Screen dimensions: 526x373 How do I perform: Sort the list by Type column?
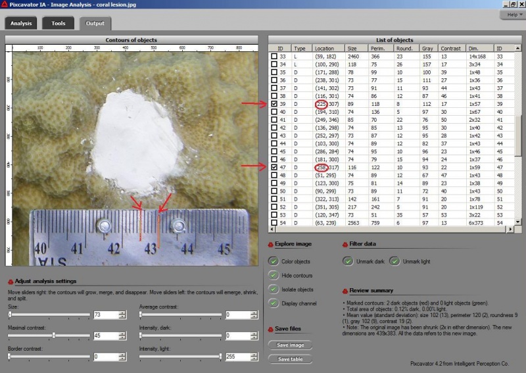tap(301, 48)
